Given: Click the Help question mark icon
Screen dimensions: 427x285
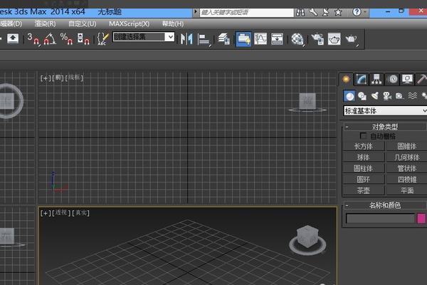Looking at the screenshot, I should pyautogui.click(x=357, y=12).
